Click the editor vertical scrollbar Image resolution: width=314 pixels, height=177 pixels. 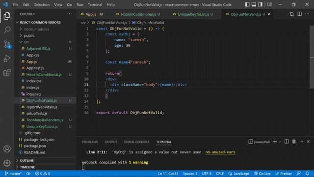click(312, 57)
